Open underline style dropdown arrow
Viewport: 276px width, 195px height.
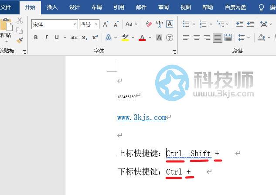pos(65,38)
